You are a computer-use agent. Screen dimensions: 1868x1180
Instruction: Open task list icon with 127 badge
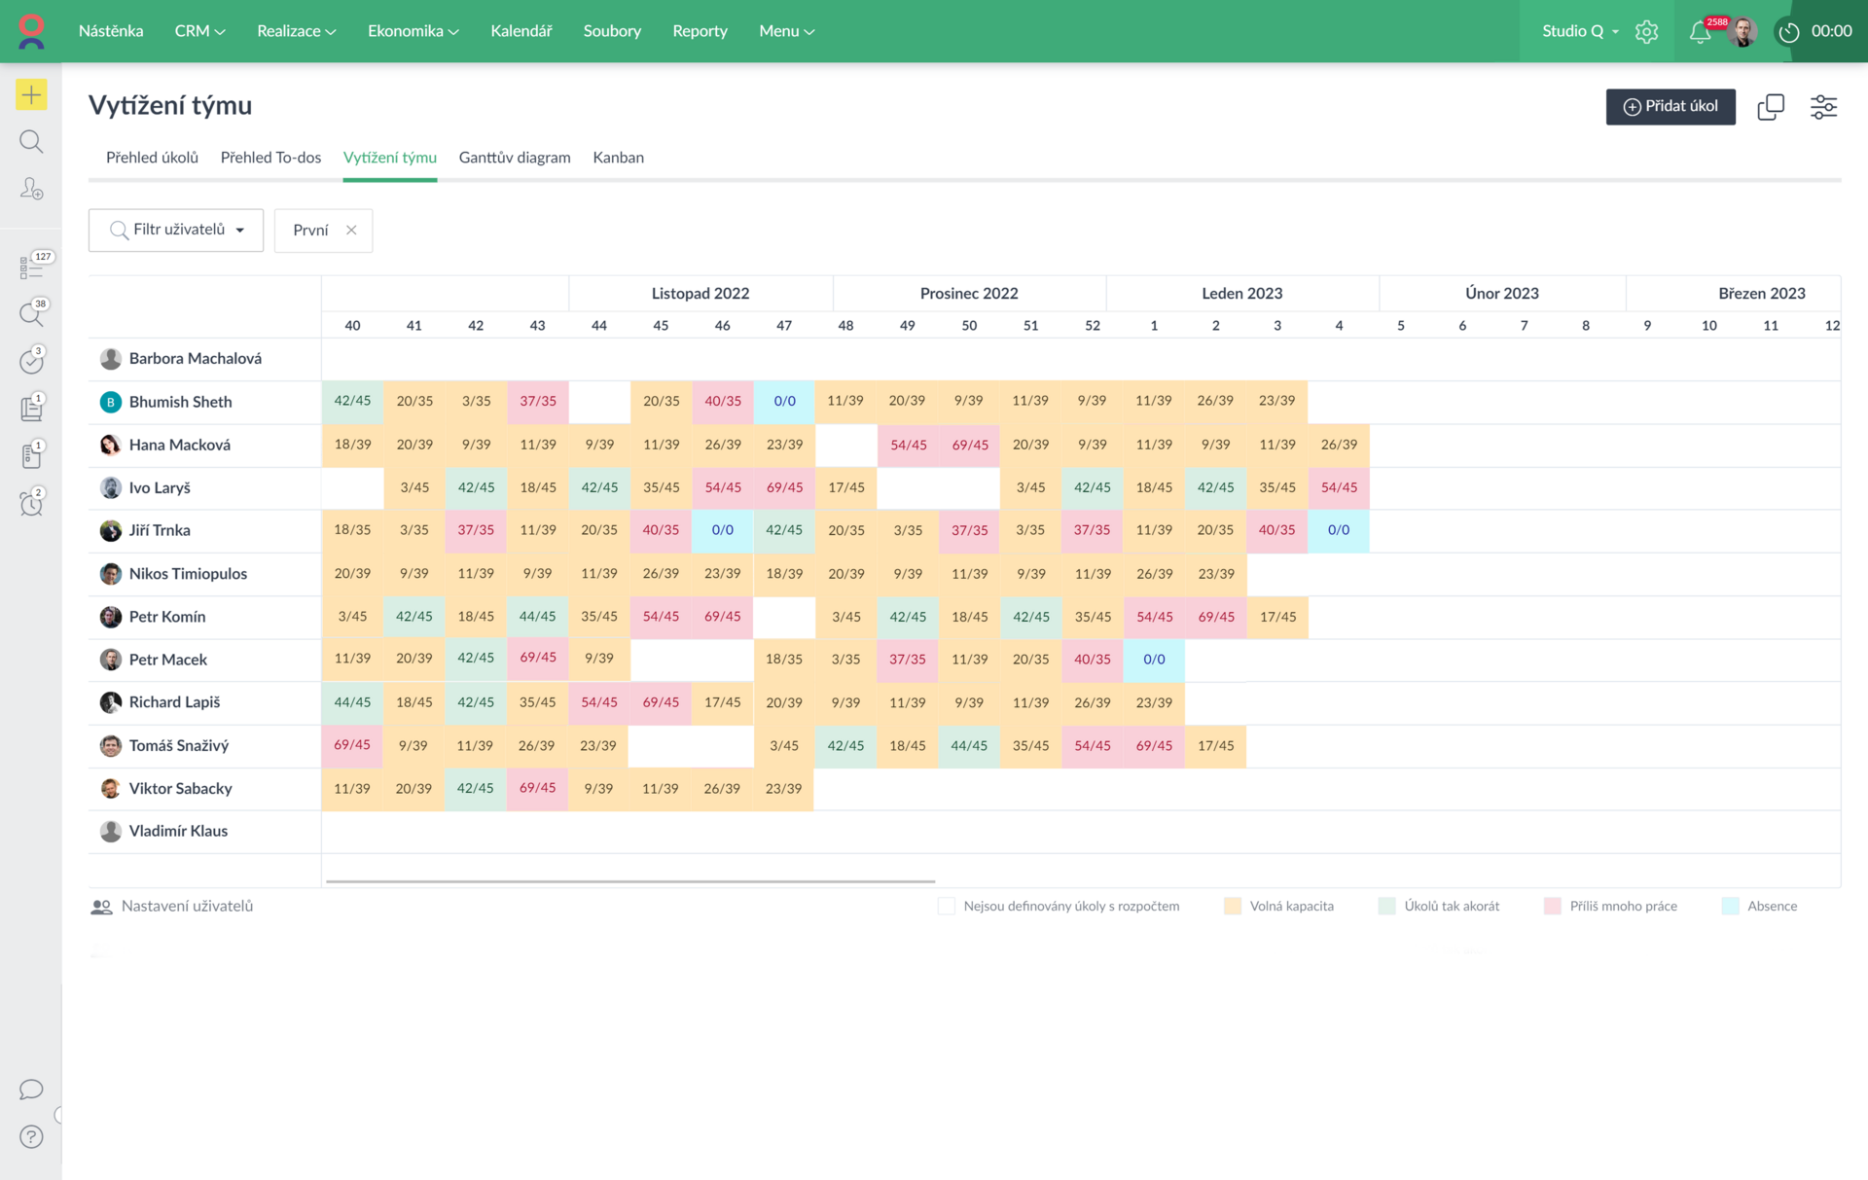click(31, 267)
